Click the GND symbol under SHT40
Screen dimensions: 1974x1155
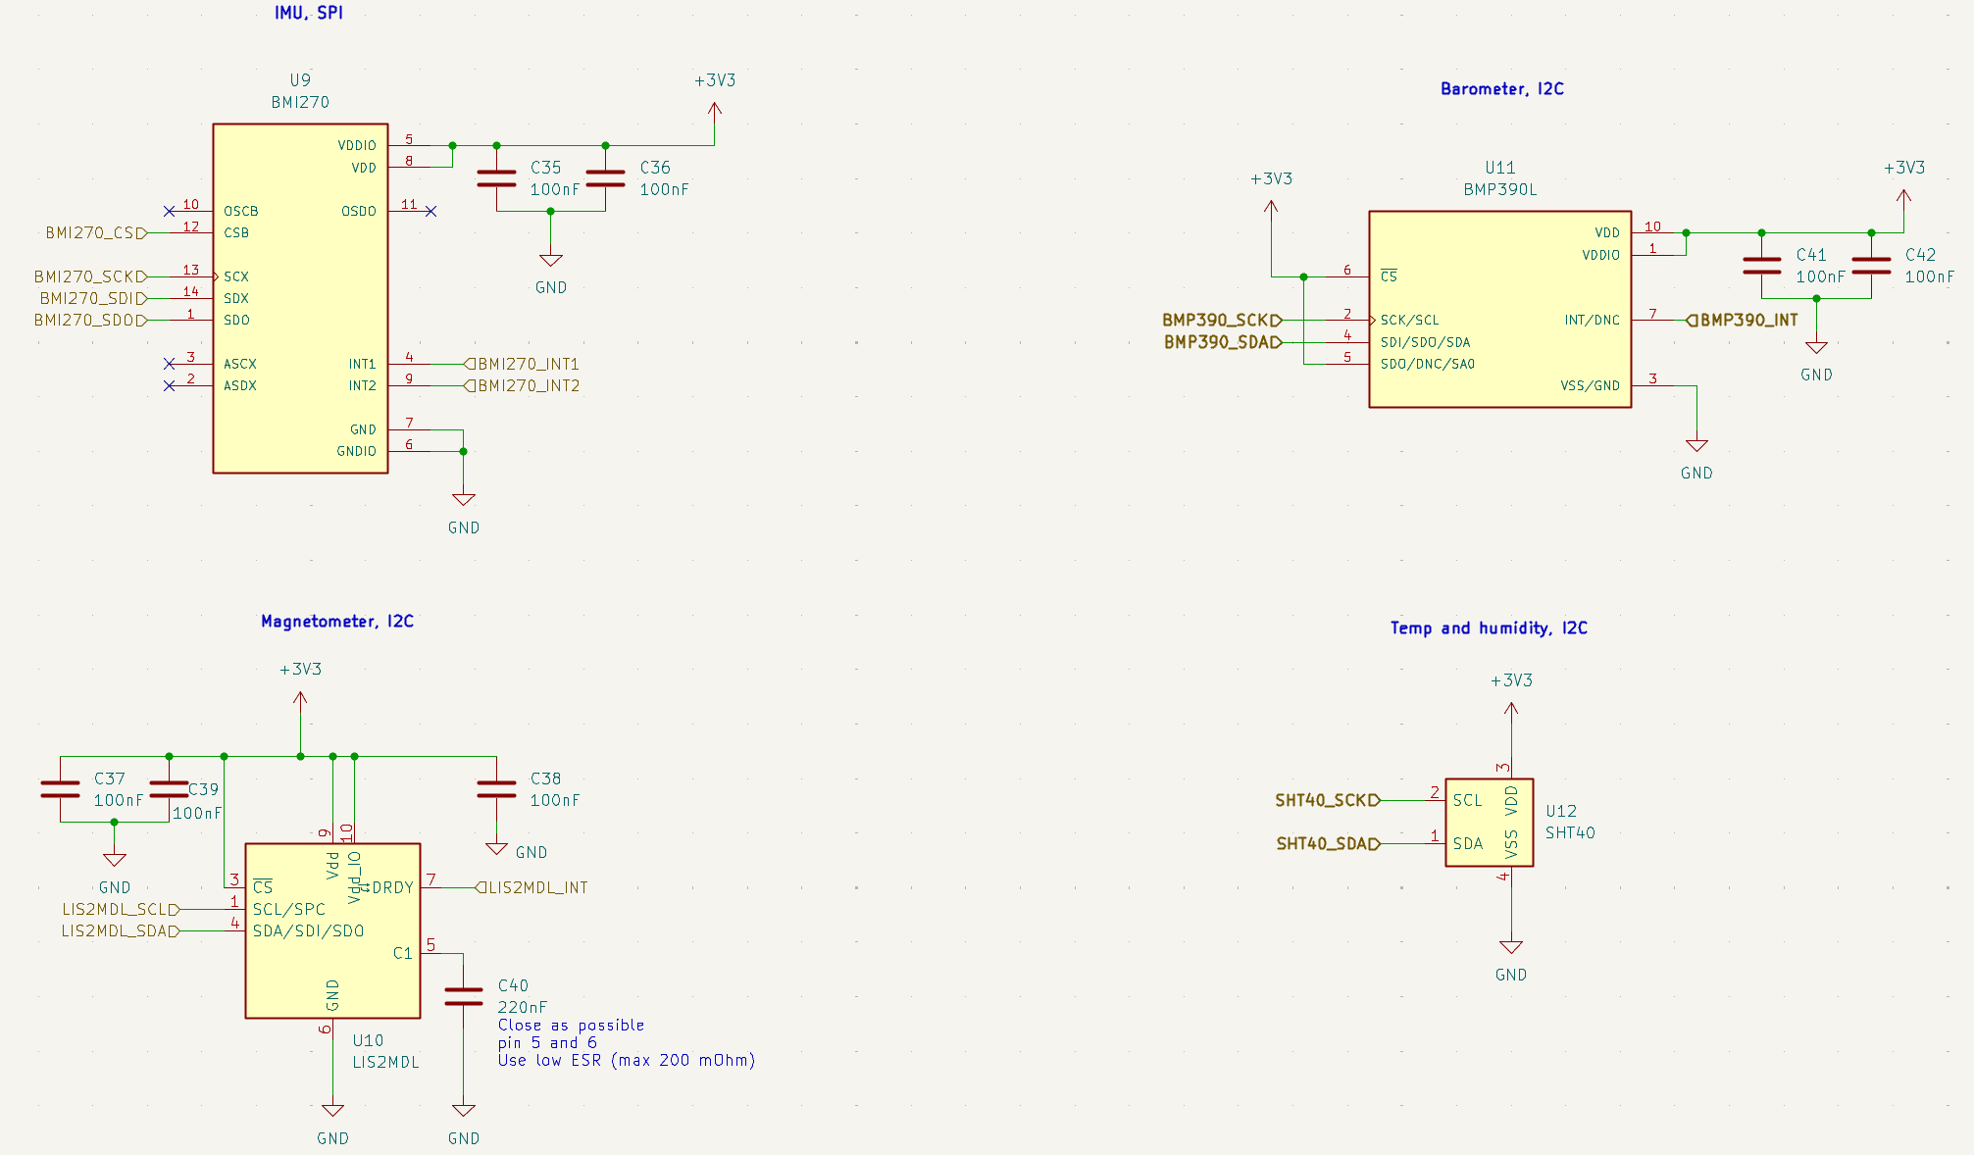coord(1510,948)
